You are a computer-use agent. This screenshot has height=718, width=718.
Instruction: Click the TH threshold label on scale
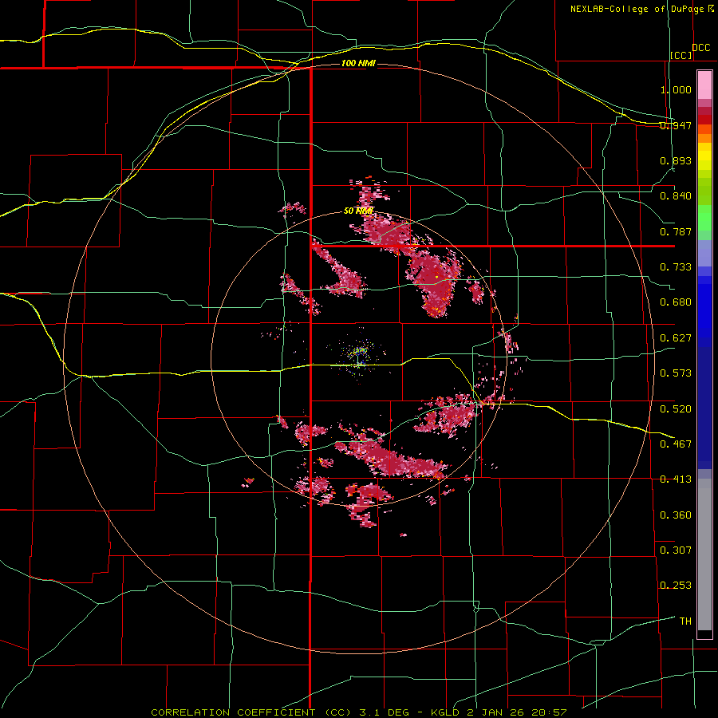coord(685,621)
